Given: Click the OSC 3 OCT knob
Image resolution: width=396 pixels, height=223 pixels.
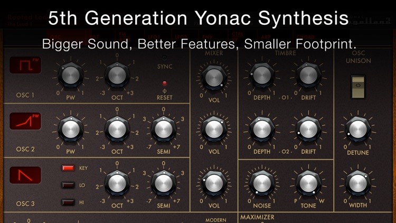Looking at the screenshot, I should pyautogui.click(x=117, y=183).
